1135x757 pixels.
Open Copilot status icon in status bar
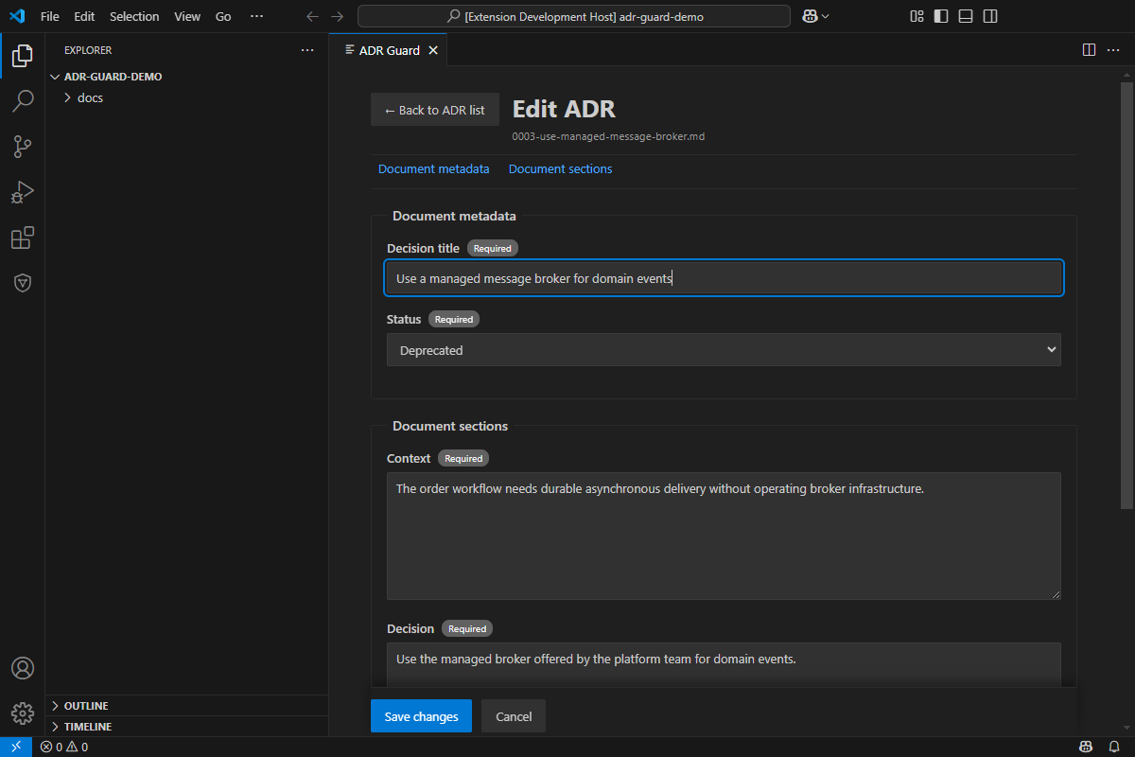pos(1088,747)
